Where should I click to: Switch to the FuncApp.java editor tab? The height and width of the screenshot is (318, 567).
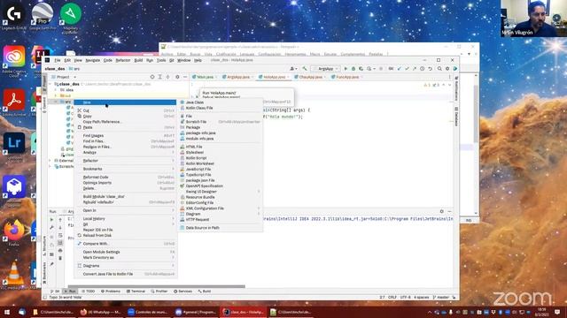click(x=347, y=77)
